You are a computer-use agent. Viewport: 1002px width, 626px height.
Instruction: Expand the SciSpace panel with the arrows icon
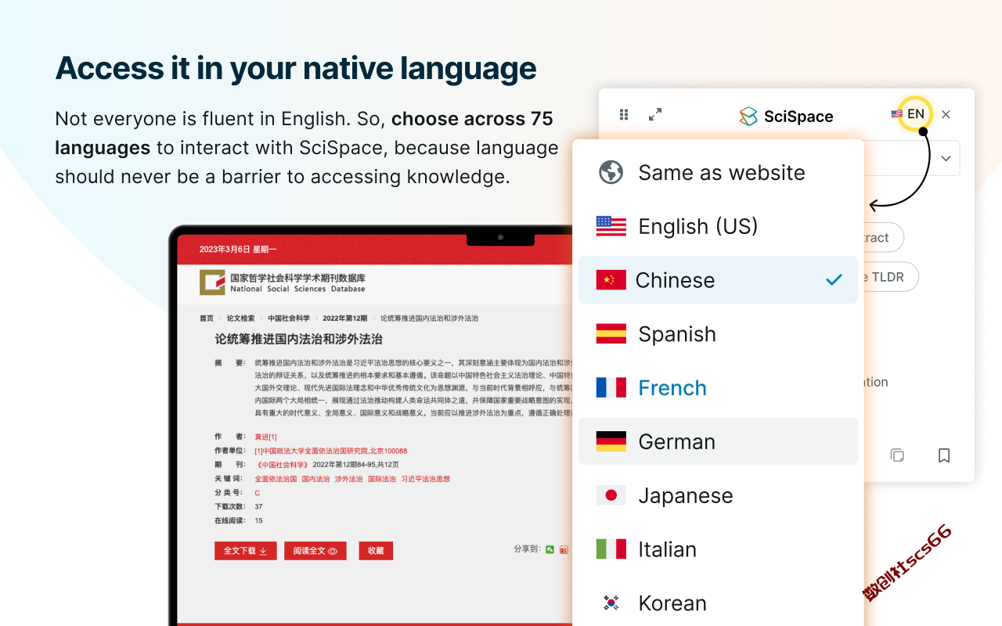tap(655, 115)
